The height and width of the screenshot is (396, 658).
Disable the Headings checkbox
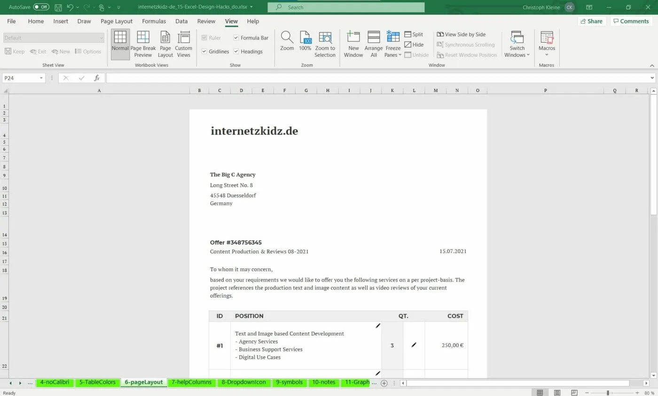[x=236, y=52]
